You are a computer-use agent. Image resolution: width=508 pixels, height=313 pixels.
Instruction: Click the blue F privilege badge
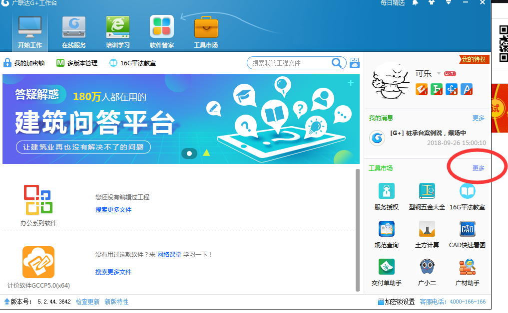452,89
